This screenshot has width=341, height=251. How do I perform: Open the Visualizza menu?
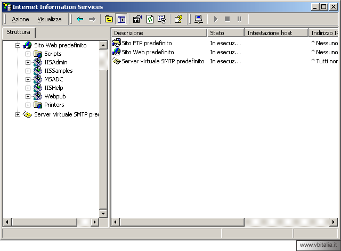[x=50, y=19]
